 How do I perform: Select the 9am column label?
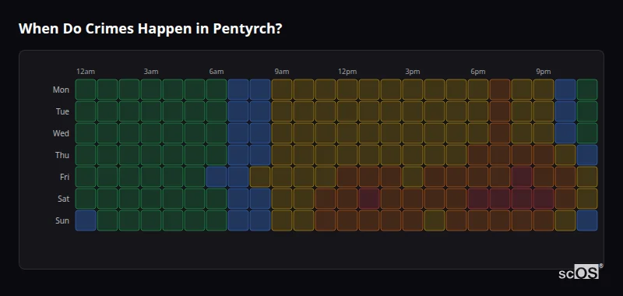tap(282, 72)
